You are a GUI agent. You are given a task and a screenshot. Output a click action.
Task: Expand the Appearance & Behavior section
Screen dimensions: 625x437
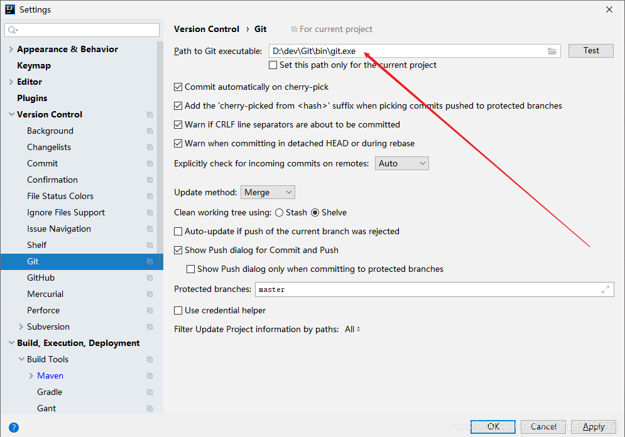[11, 49]
